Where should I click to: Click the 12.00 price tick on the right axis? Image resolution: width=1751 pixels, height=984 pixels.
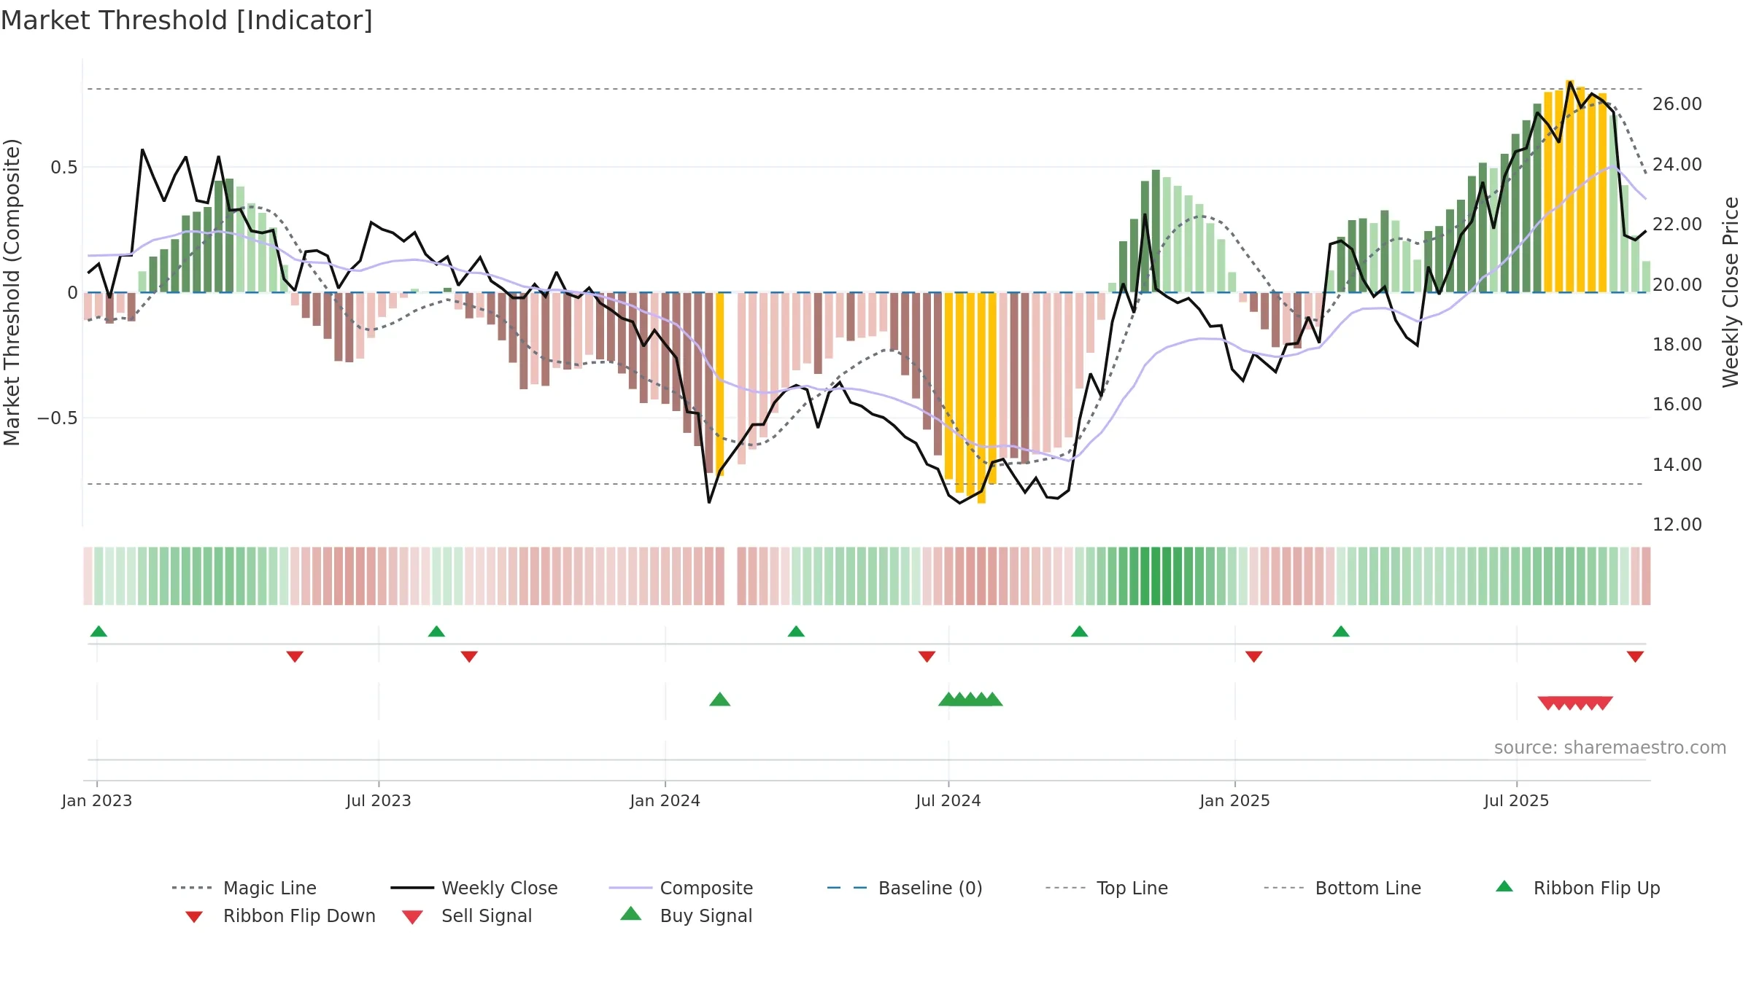click(x=1677, y=524)
